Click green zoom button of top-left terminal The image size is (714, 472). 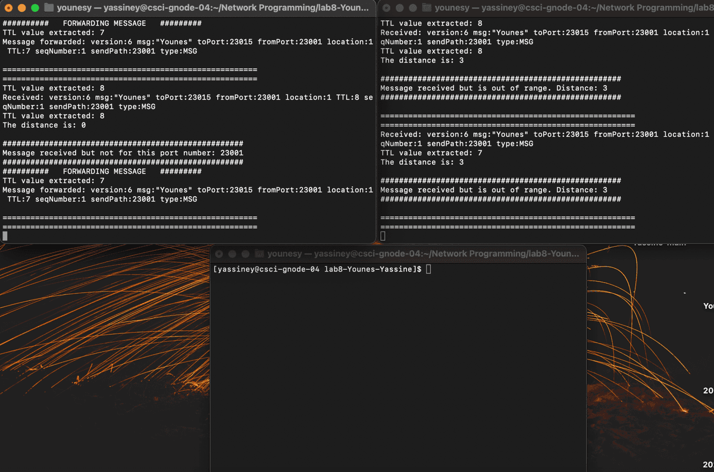[x=35, y=8]
